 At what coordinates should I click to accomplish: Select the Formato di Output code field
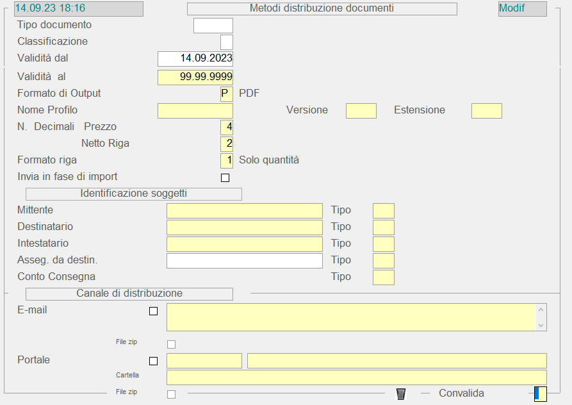coord(226,94)
